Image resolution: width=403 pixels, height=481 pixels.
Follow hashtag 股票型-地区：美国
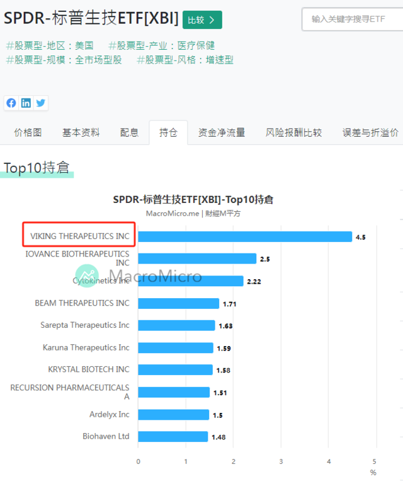[x=50, y=46]
